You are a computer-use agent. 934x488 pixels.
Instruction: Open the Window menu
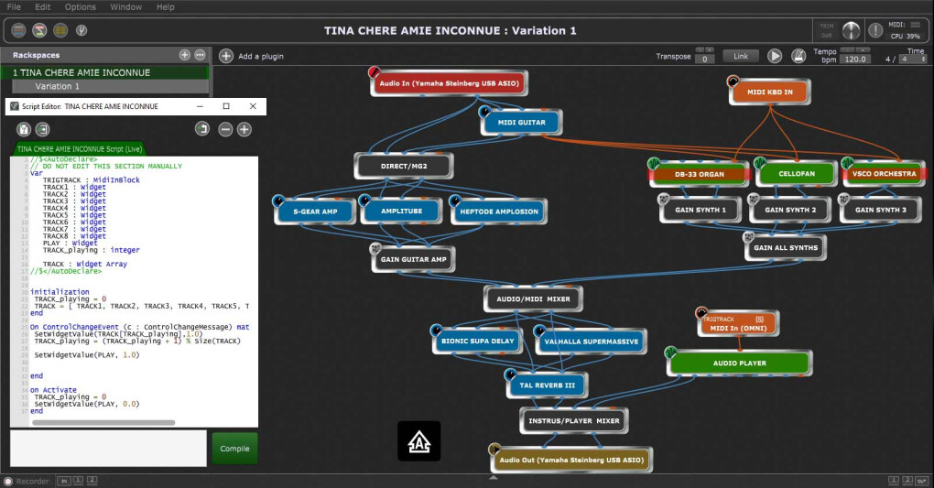click(125, 7)
